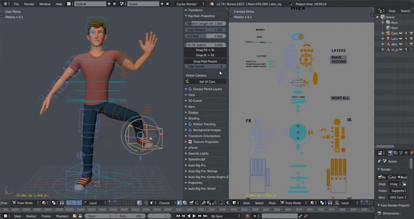The image size is (414, 219).
Task: Adjust the IK-FK Switch slider
Action: coord(205,45)
